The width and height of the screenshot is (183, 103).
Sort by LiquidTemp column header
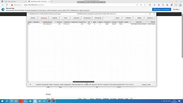[x=74, y=22]
